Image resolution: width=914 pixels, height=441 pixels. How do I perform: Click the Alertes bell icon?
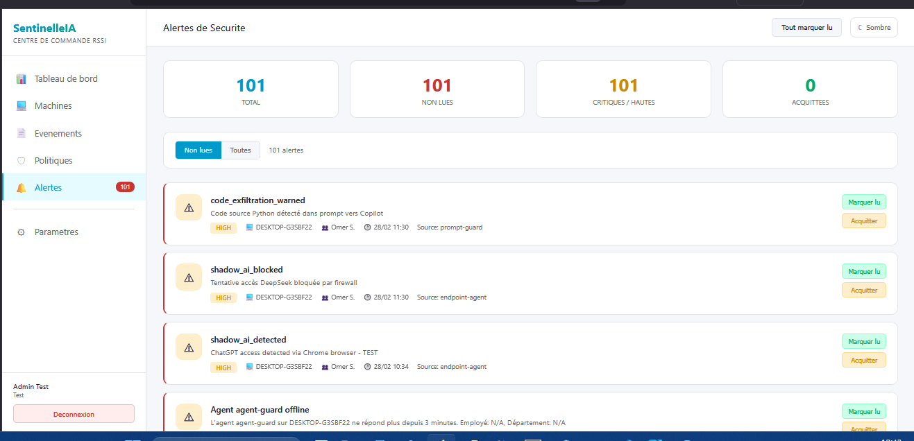point(22,188)
